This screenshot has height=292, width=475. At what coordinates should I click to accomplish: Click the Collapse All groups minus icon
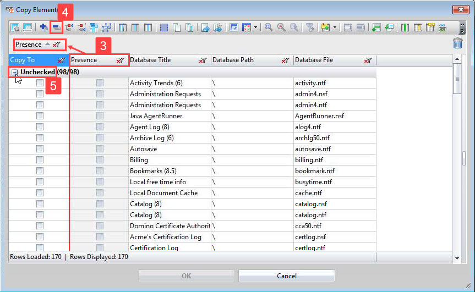[56, 27]
